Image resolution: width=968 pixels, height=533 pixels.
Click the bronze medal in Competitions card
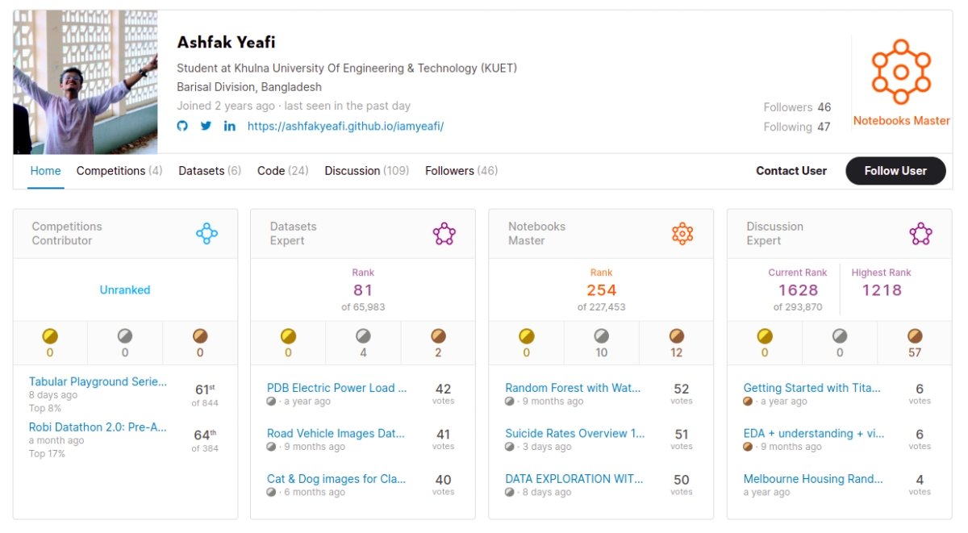pos(200,335)
